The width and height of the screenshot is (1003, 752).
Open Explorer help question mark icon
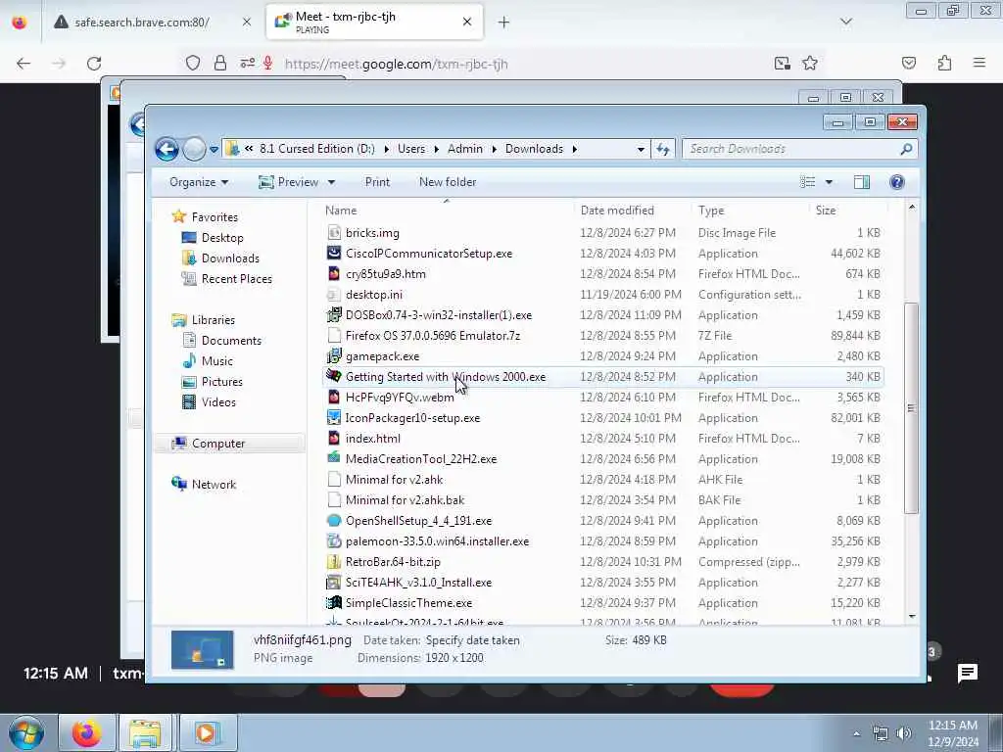click(x=897, y=182)
